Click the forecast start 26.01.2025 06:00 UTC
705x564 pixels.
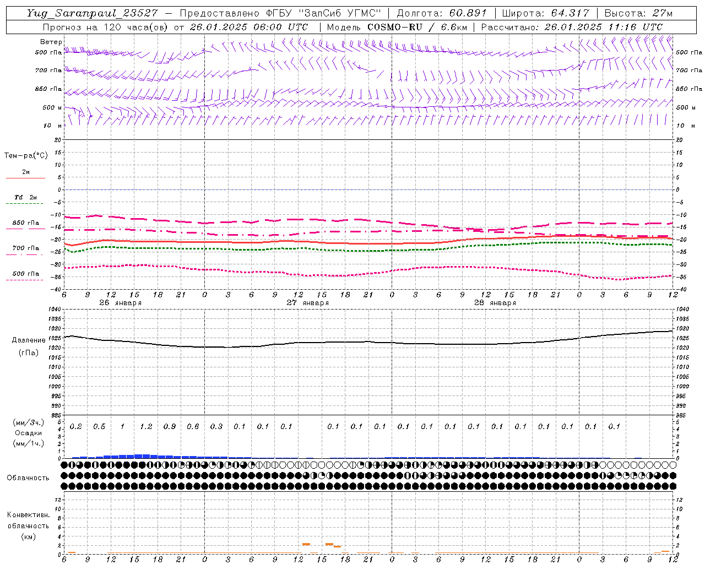pos(248,27)
